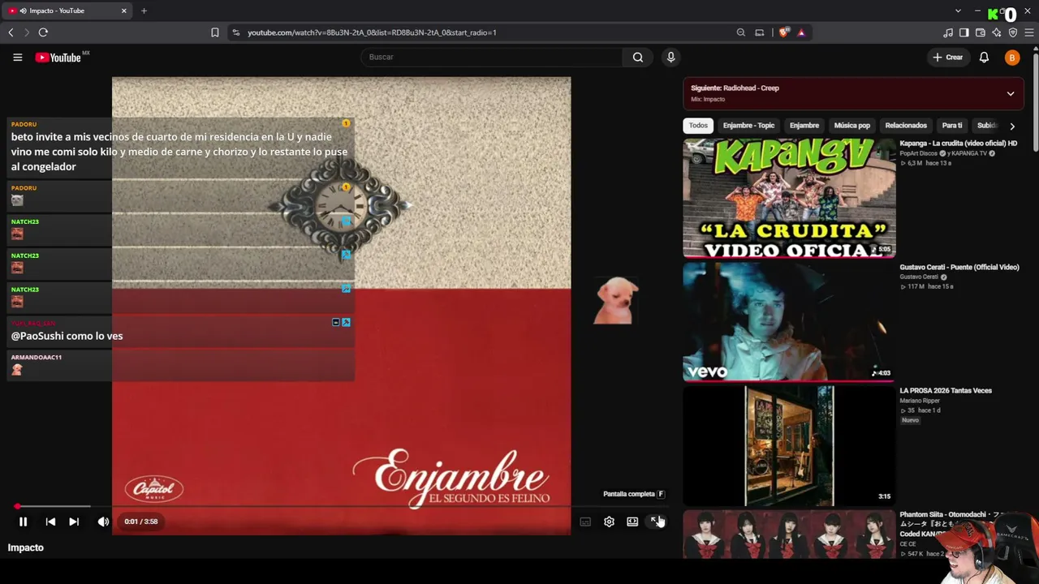This screenshot has width=1039, height=584.
Task: Click the Mix: Impacto subtitle text
Action: pos(708,99)
